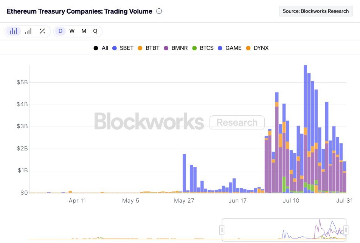Select the monthly 'M' interval
Viewport: 360px width, 243px height.
(84, 31)
